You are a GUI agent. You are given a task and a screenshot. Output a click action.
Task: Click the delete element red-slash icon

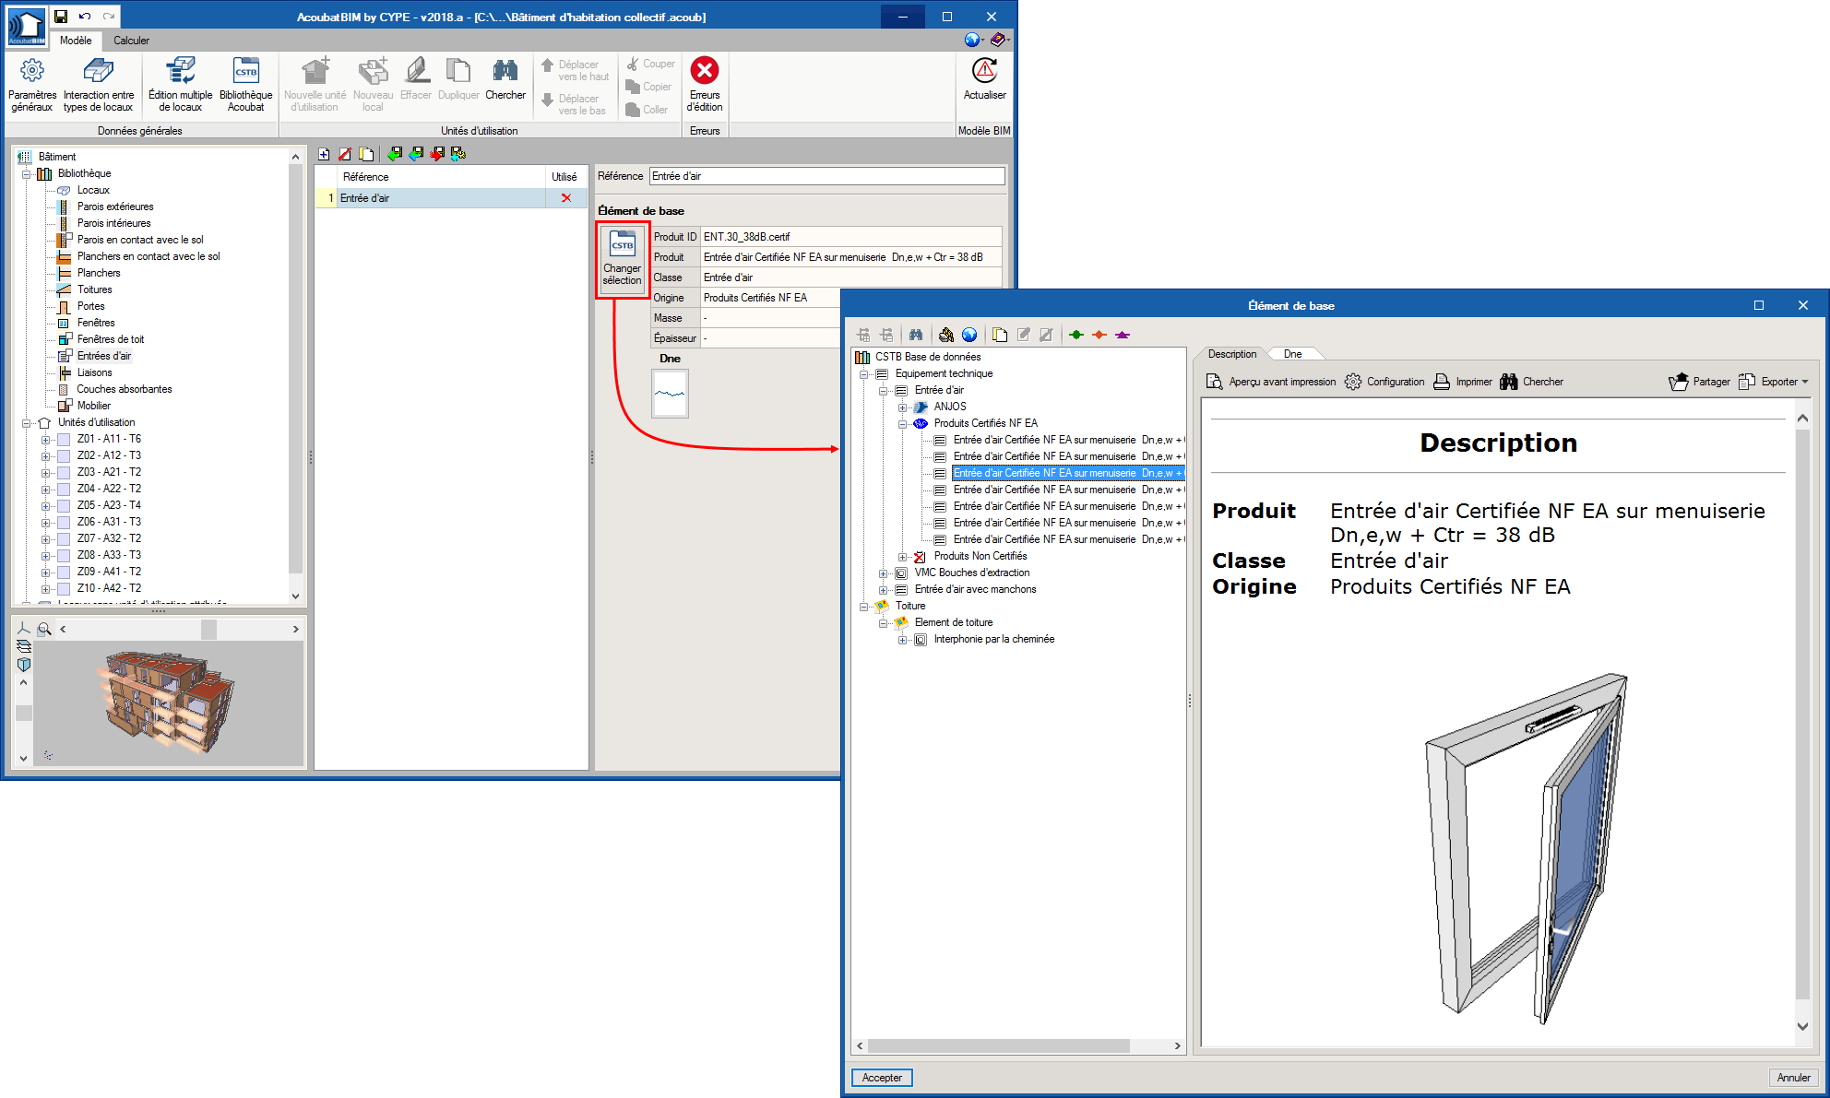(345, 154)
